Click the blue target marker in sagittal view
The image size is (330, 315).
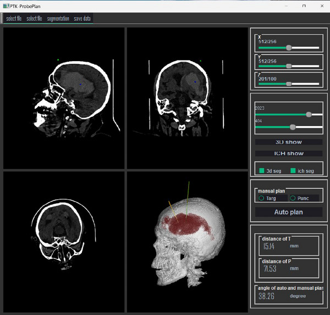[80, 84]
